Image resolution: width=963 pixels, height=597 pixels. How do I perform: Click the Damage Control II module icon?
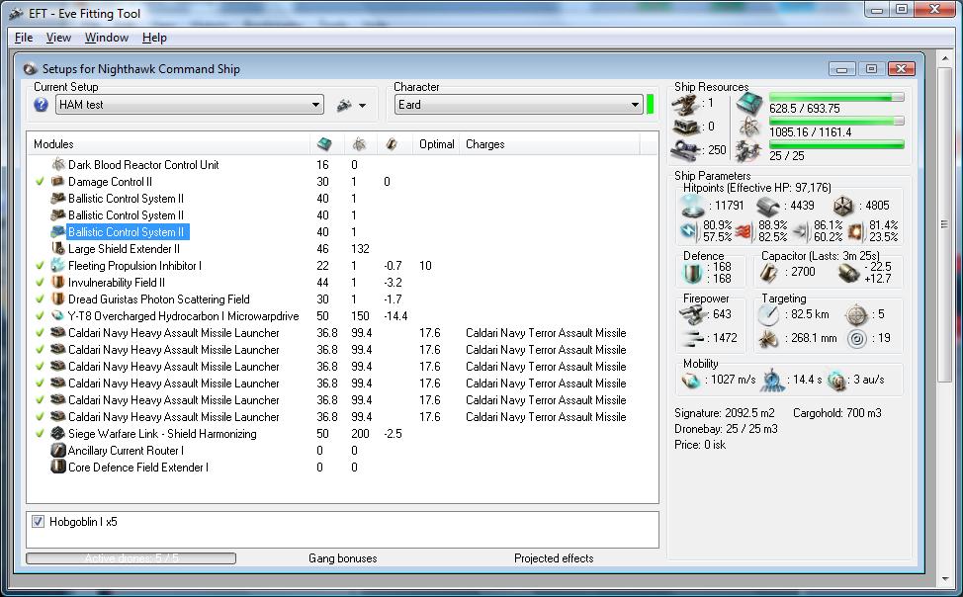[x=58, y=181]
